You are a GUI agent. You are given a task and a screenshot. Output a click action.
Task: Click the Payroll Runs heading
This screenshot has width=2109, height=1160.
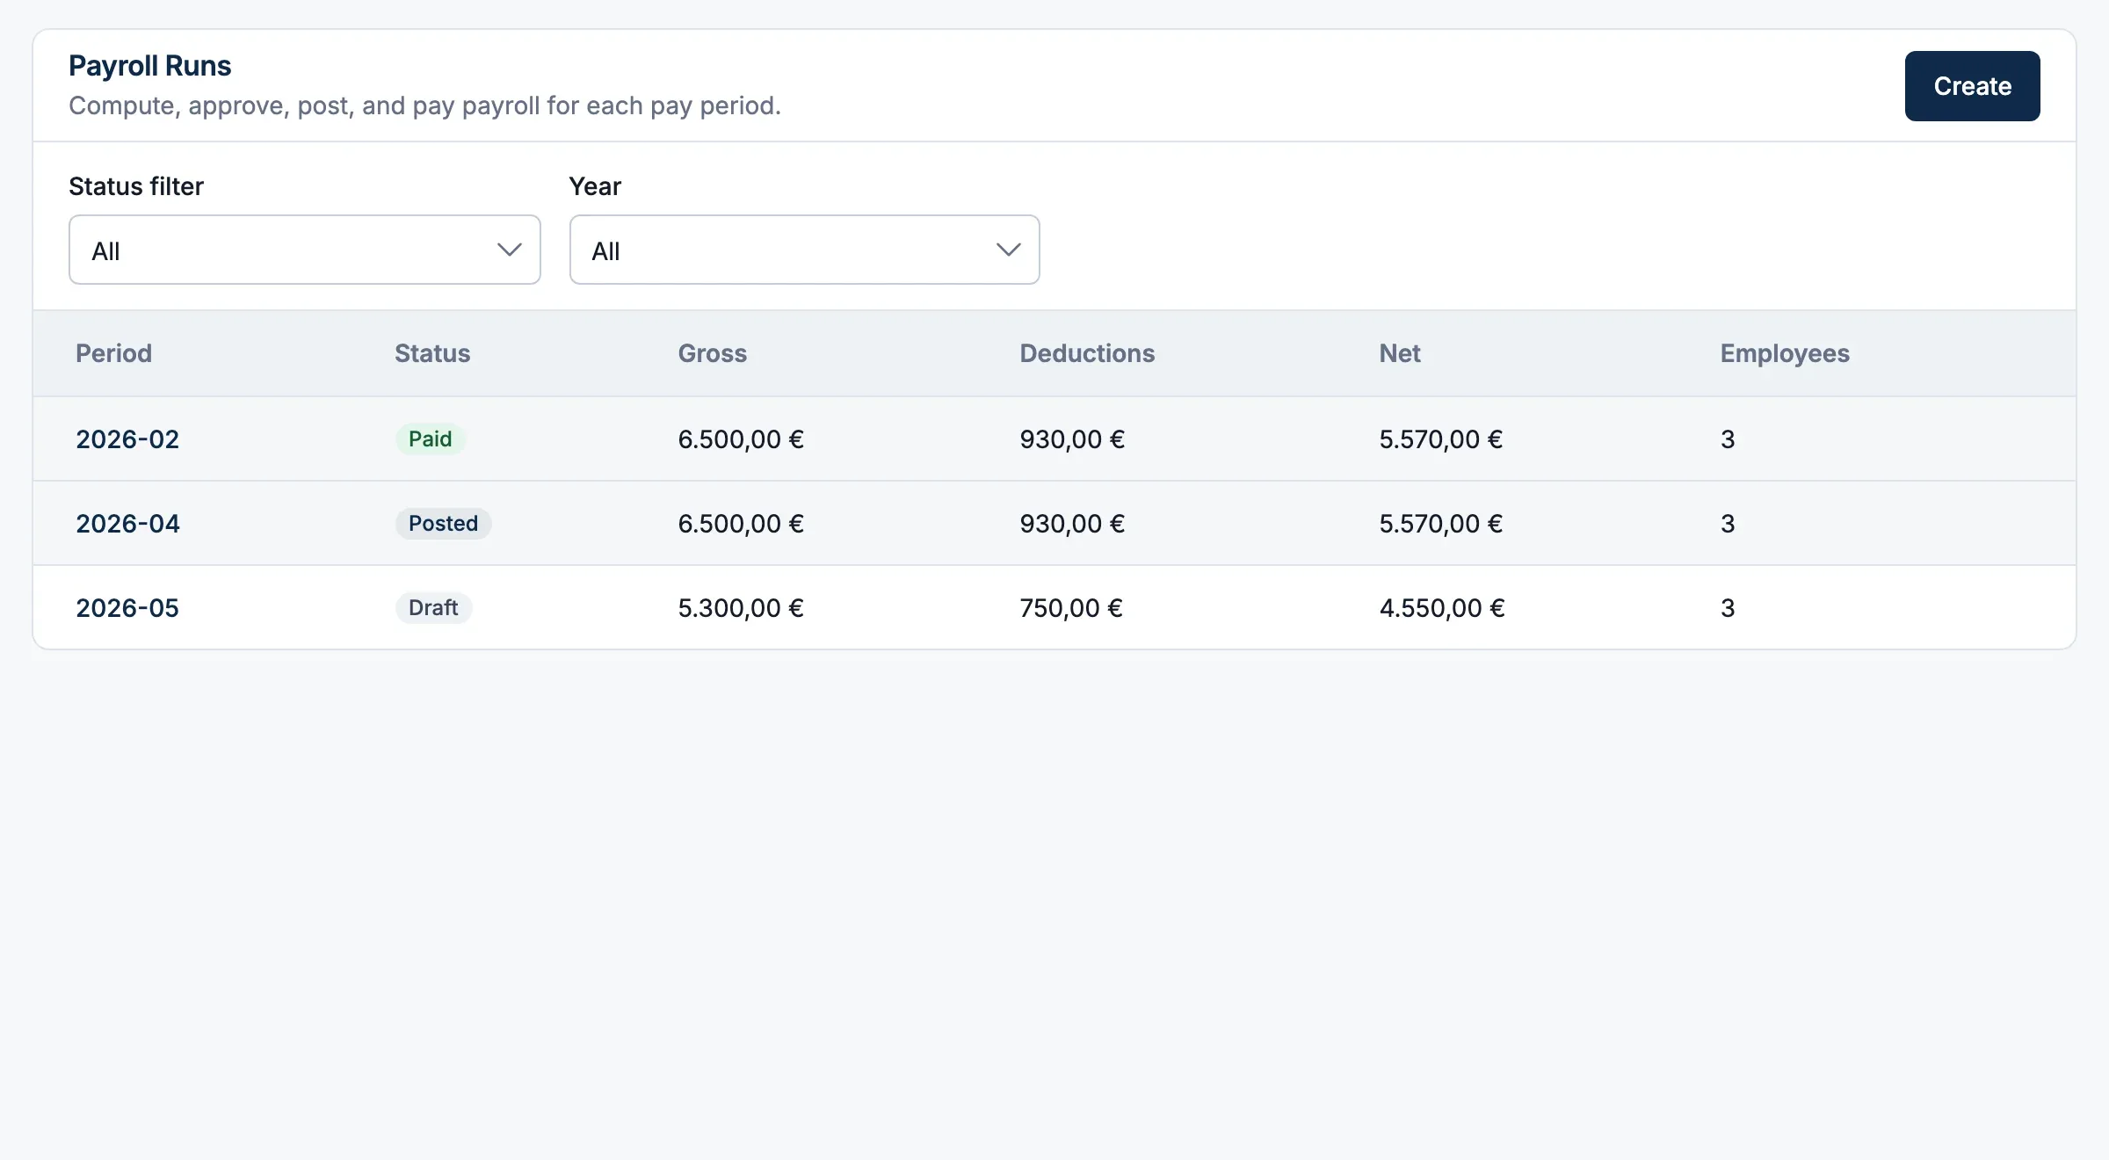150,66
